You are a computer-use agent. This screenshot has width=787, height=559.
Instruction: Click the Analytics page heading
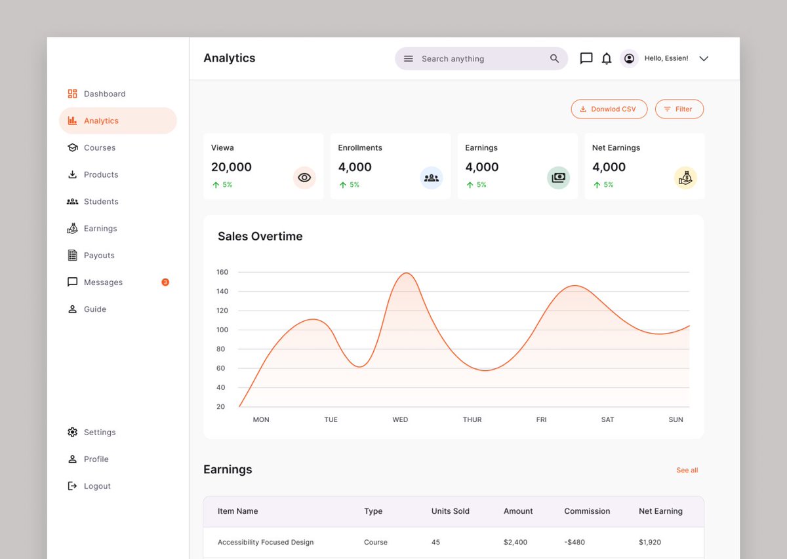coord(230,58)
